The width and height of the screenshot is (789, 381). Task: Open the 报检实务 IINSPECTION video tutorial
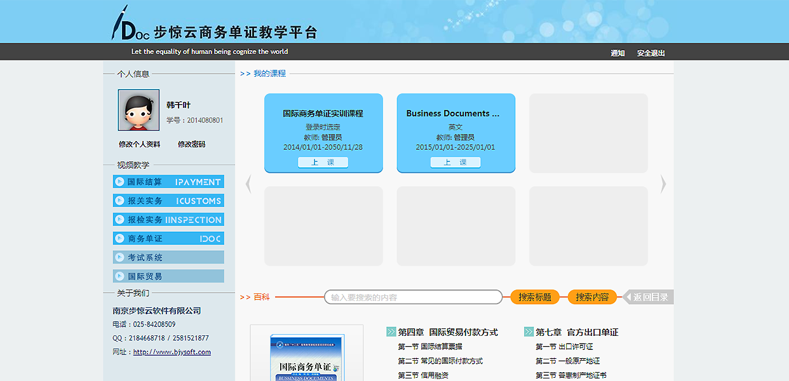point(168,220)
